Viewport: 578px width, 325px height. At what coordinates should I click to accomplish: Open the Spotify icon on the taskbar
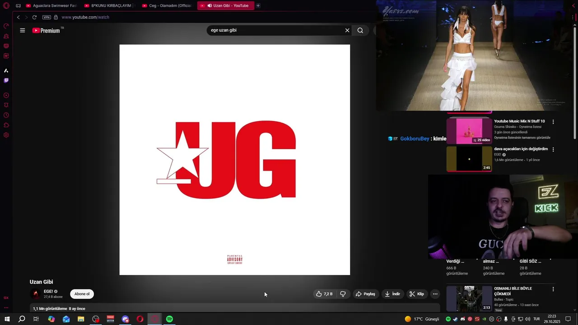169,319
